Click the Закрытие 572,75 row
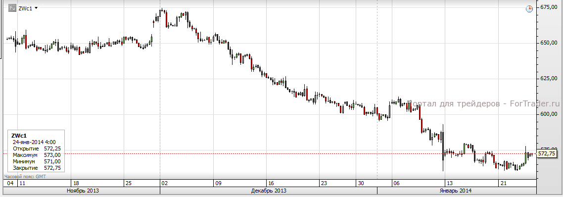This screenshot has width=563, height=197. coord(37,168)
